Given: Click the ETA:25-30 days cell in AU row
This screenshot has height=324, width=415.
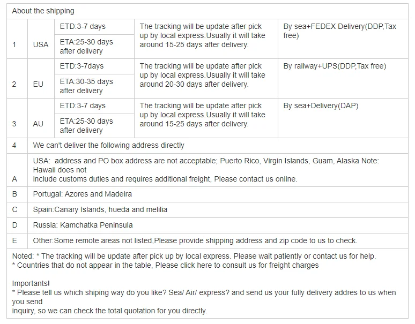Looking at the screenshot, I should point(86,125).
